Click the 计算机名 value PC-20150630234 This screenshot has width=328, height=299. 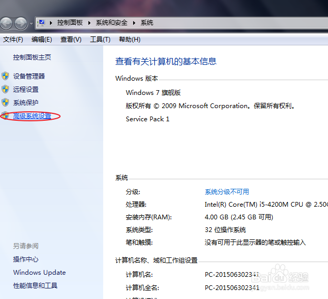coord(232,275)
